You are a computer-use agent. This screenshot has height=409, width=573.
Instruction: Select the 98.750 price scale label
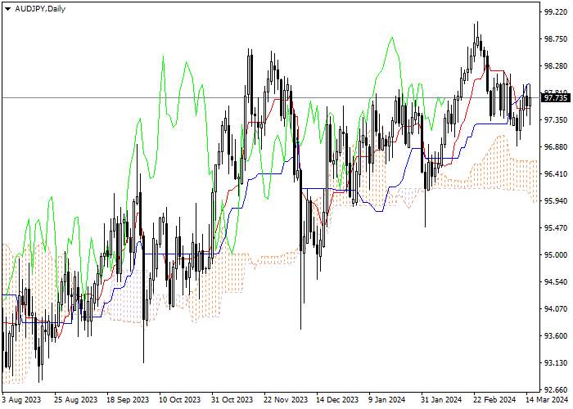[556, 39]
